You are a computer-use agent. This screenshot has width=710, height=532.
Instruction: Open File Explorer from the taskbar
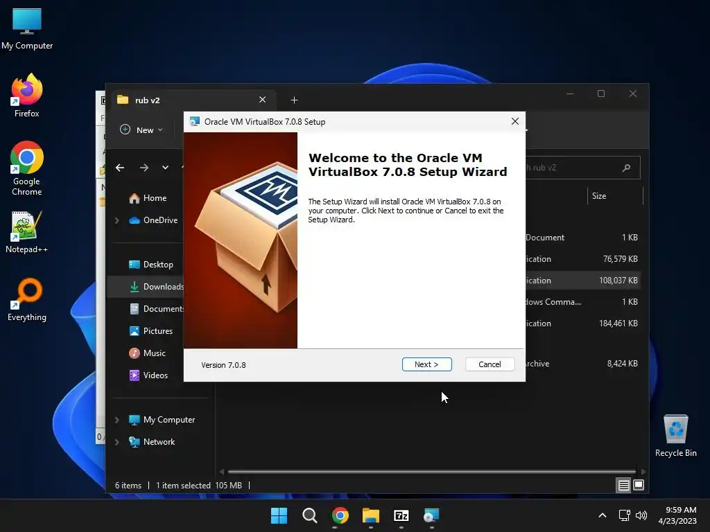pos(370,515)
